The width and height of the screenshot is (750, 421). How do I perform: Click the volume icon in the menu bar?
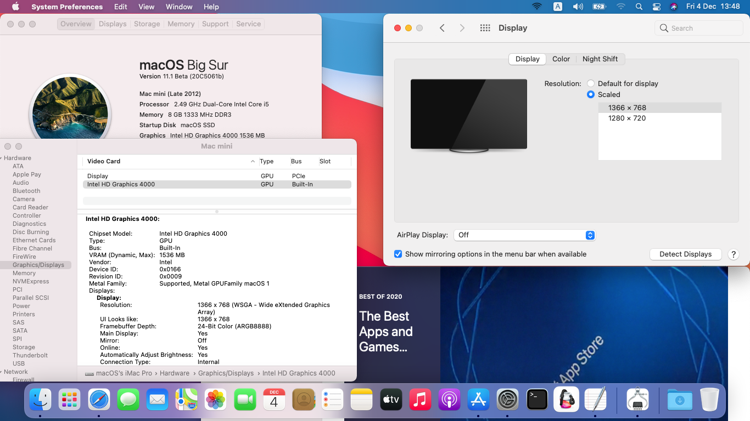pos(578,7)
